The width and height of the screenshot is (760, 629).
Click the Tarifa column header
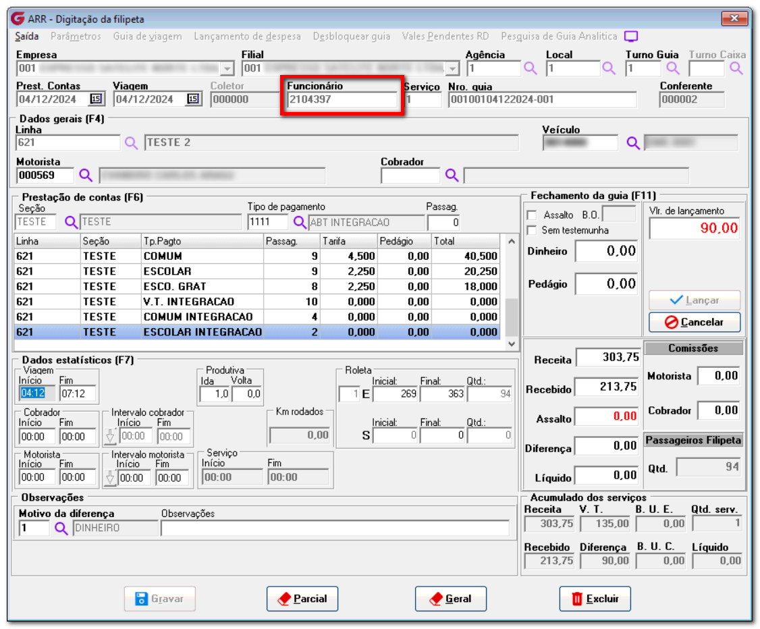(349, 242)
